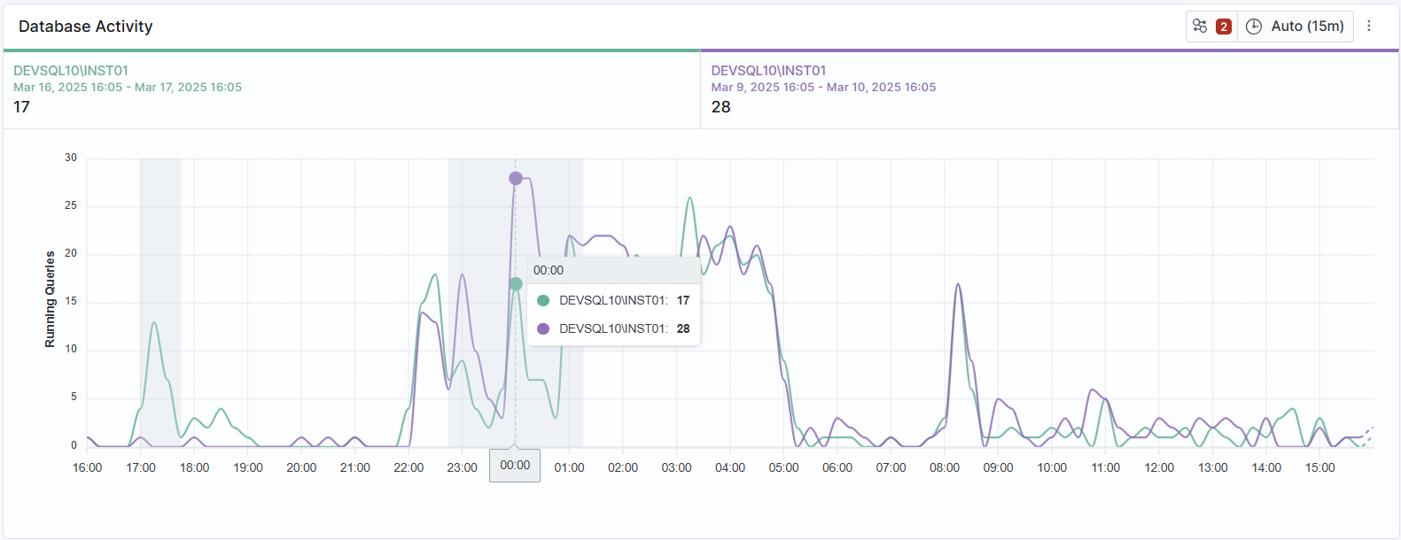
Task: Click the 13:00 x-axis time label
Action: [1213, 467]
